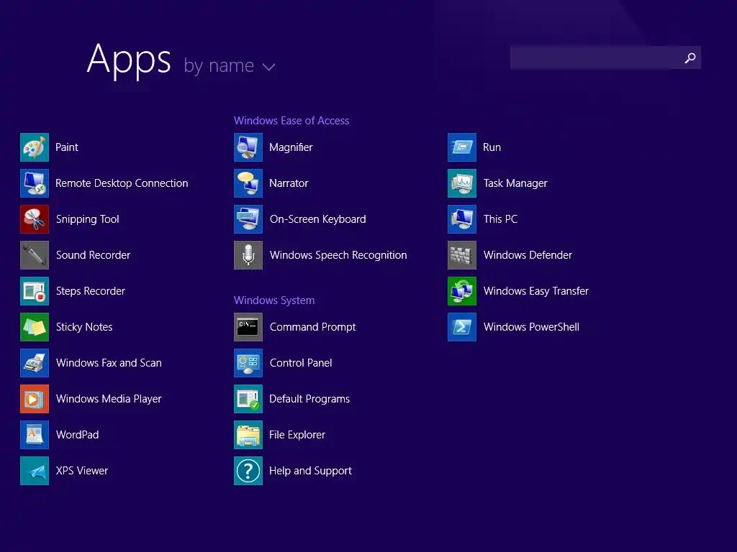Screen dimensions: 737x552
Task: Select the Windows System group header
Action: point(274,300)
